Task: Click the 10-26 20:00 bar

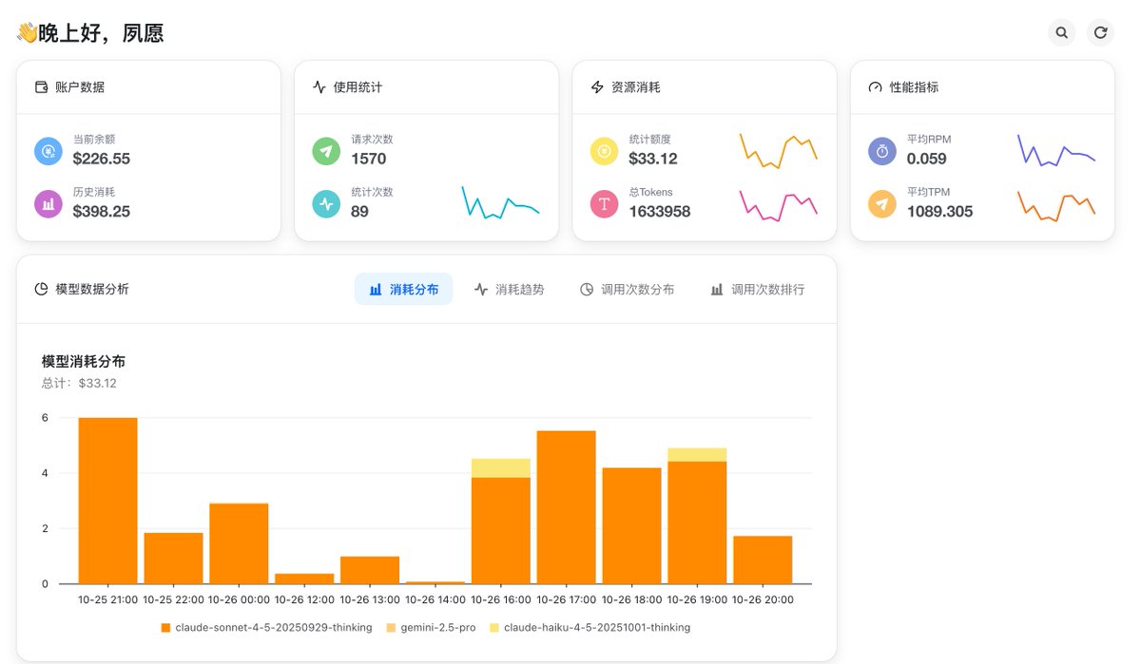Action: coord(763,560)
